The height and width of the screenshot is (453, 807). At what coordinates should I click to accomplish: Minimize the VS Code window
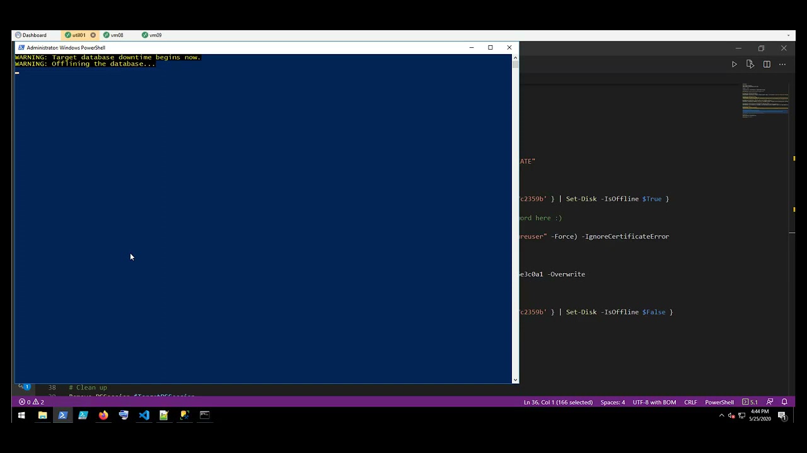click(x=738, y=48)
